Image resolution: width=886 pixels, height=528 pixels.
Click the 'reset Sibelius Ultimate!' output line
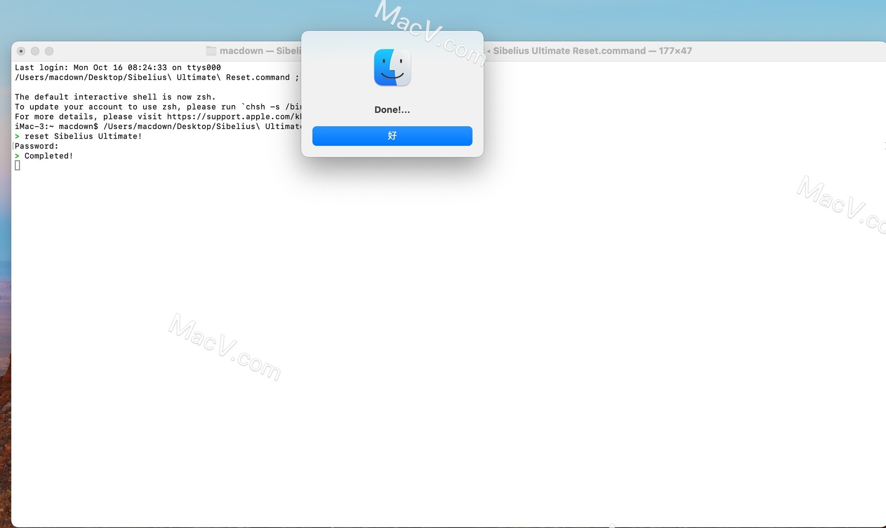coord(78,136)
